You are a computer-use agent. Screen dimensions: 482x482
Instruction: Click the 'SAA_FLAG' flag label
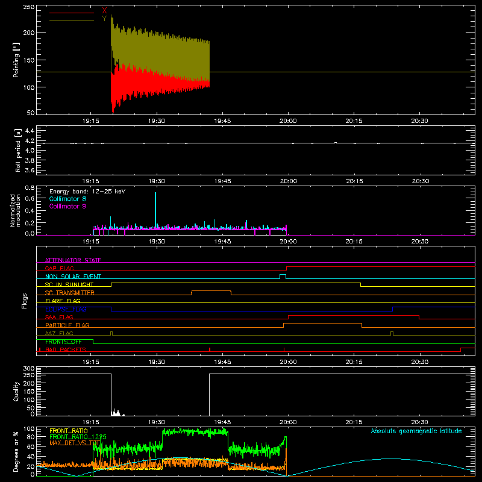pyautogui.click(x=59, y=317)
